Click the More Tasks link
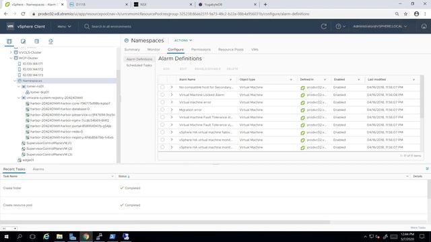The height and width of the screenshot is (242, 431). [x=418, y=228]
